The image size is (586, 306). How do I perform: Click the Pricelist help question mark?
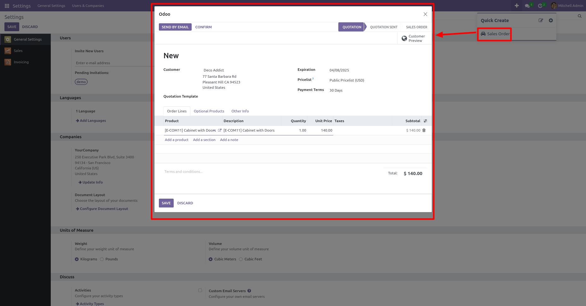click(x=313, y=79)
